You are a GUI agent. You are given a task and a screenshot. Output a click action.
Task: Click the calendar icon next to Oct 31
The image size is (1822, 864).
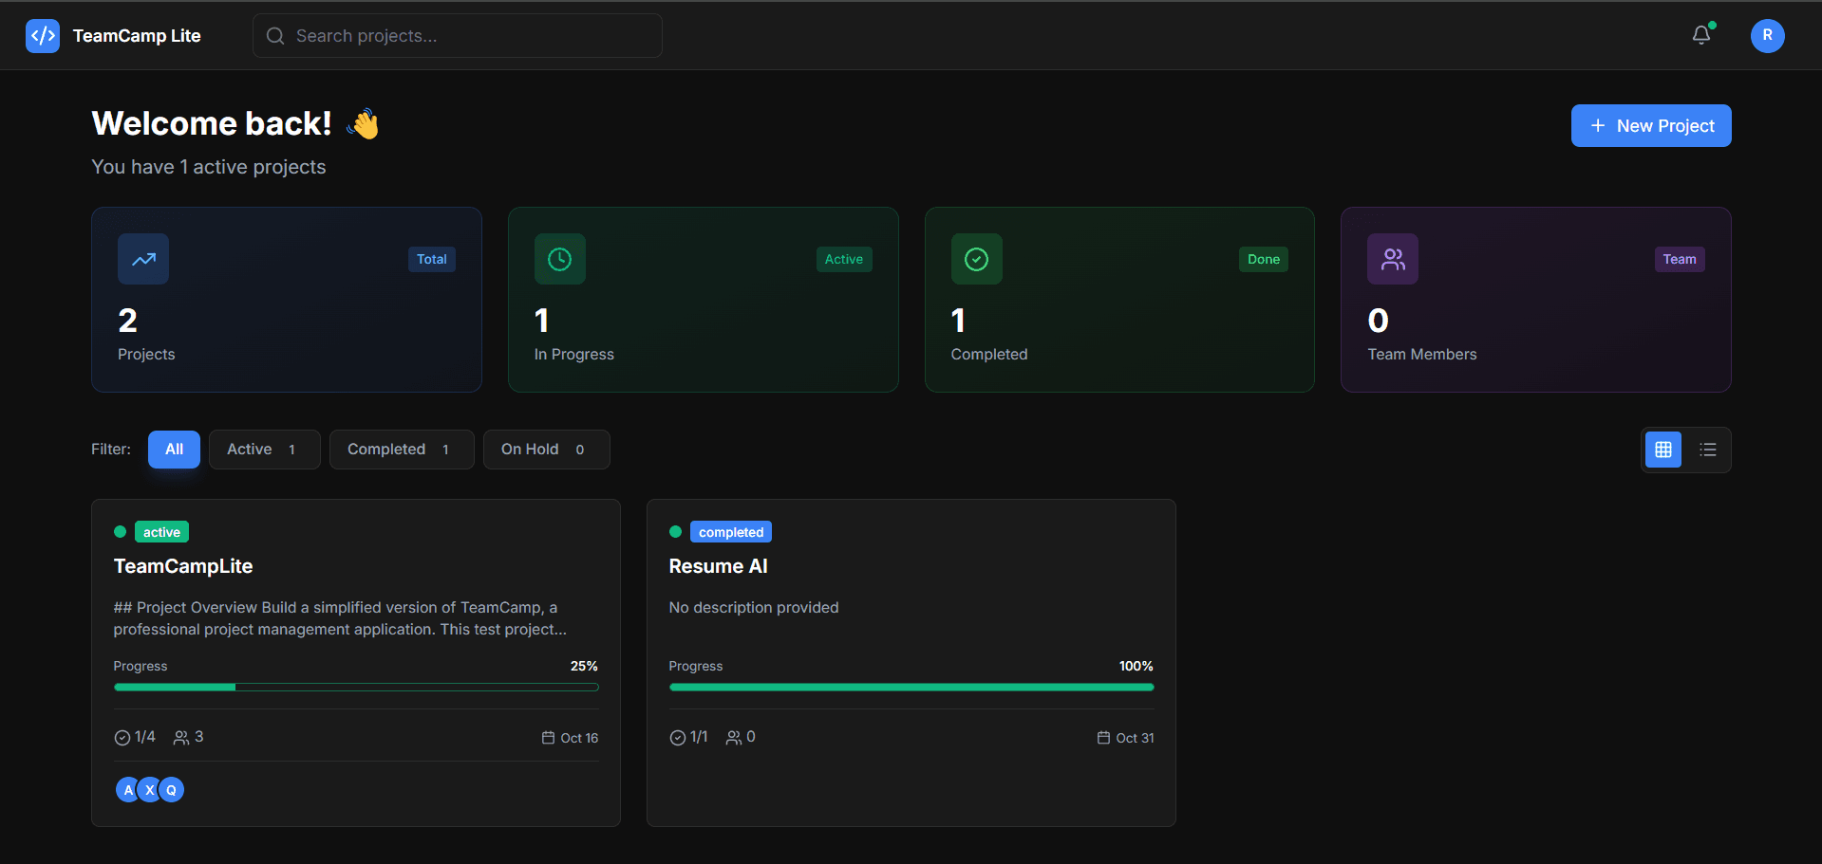point(1103,738)
